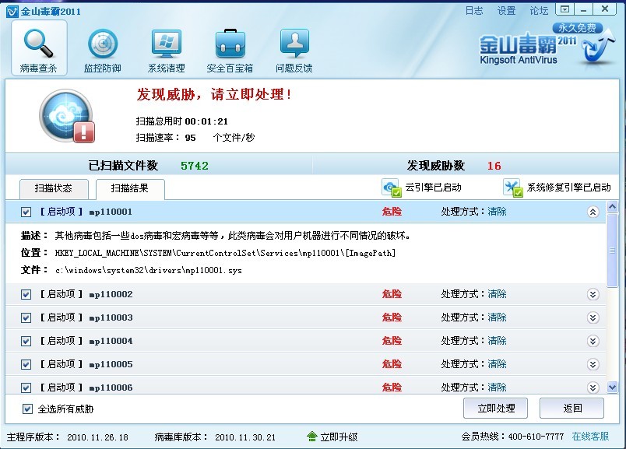Image resolution: width=626 pixels, height=449 pixels.
Task: Open the 病毒查杀 virus scan magnifier icon
Action: (x=39, y=44)
